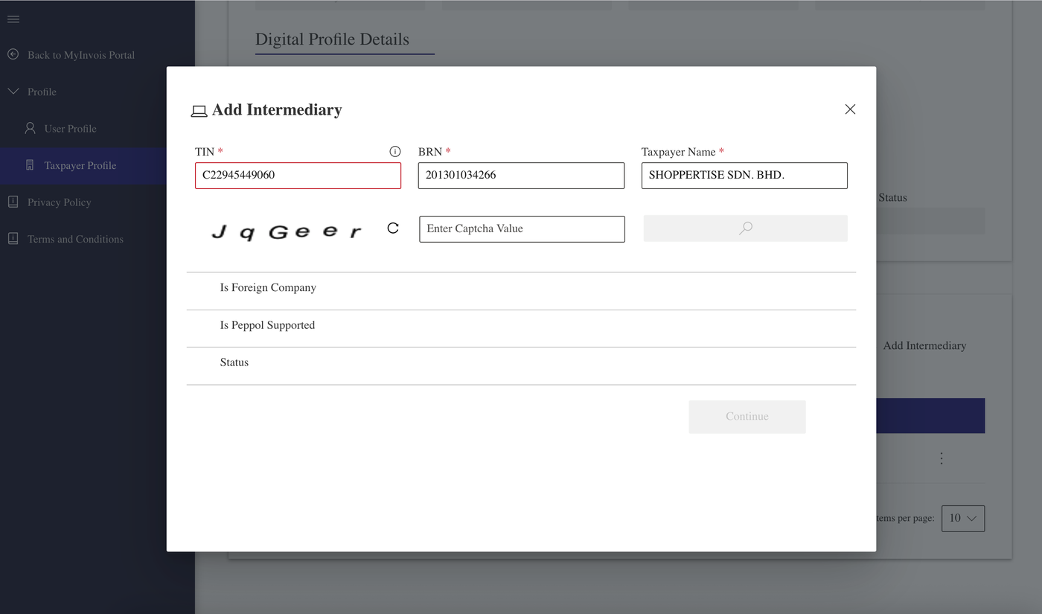Screen dimensions: 1042x614
Task: Click the Enter Captcha Value field
Action: click(522, 228)
